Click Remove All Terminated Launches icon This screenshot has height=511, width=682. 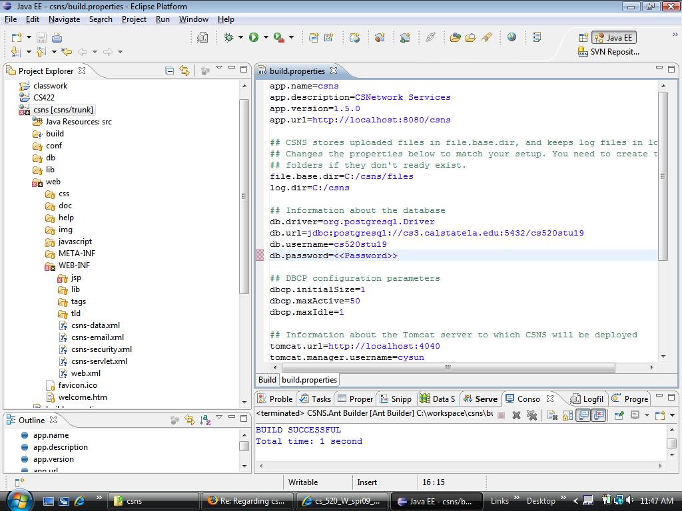pyautogui.click(x=531, y=415)
